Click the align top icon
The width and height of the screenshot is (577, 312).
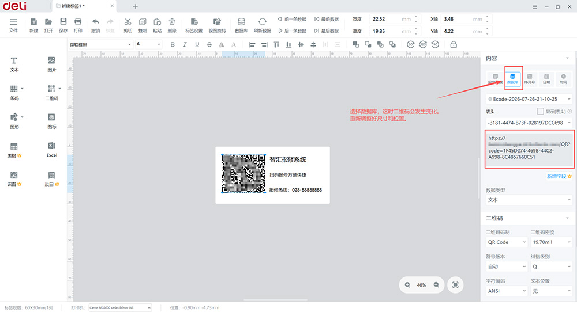point(276,44)
